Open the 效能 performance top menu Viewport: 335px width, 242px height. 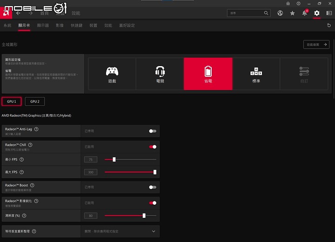(76, 13)
